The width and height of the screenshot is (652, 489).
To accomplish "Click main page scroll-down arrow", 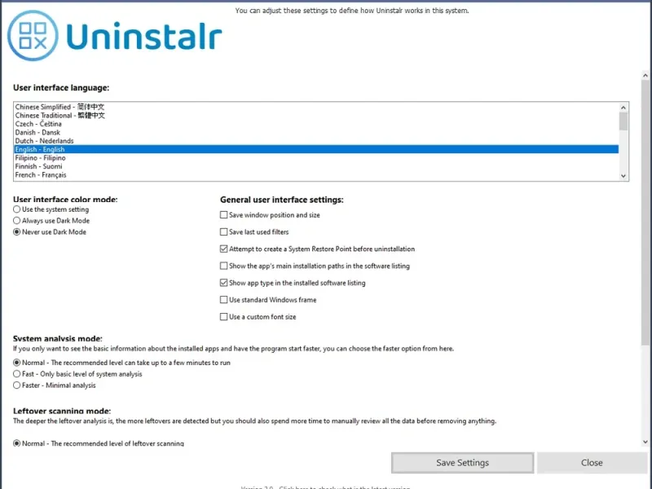I will [645, 442].
